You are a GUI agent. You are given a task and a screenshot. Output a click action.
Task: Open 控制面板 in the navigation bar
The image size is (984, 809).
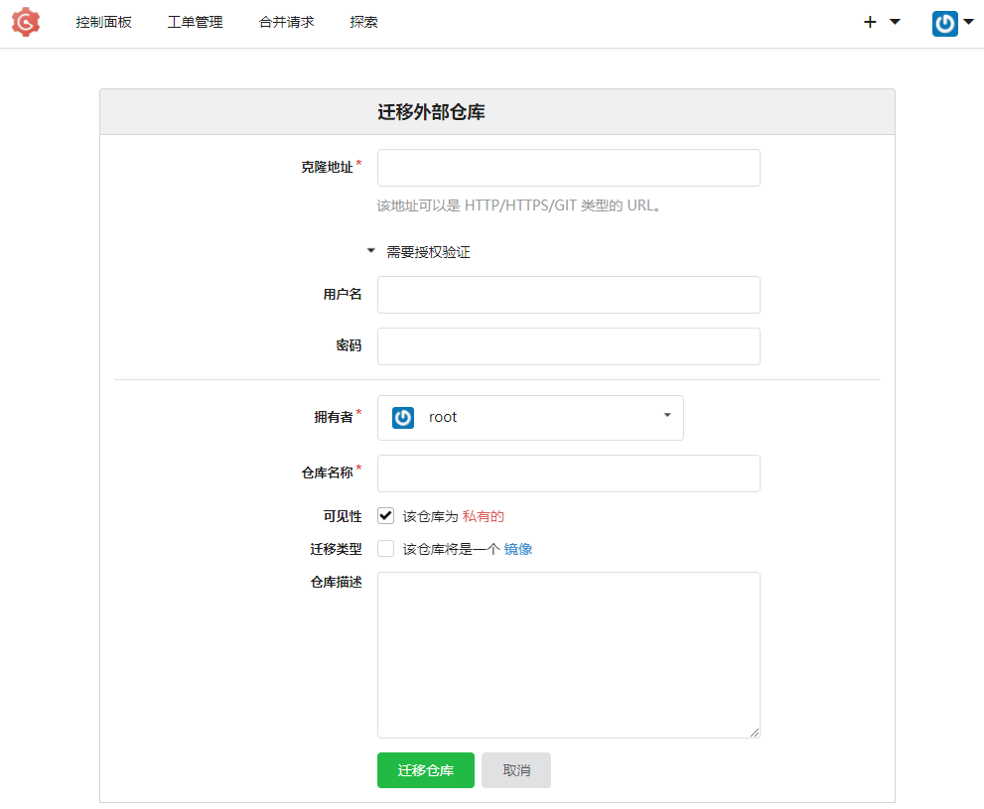click(103, 22)
